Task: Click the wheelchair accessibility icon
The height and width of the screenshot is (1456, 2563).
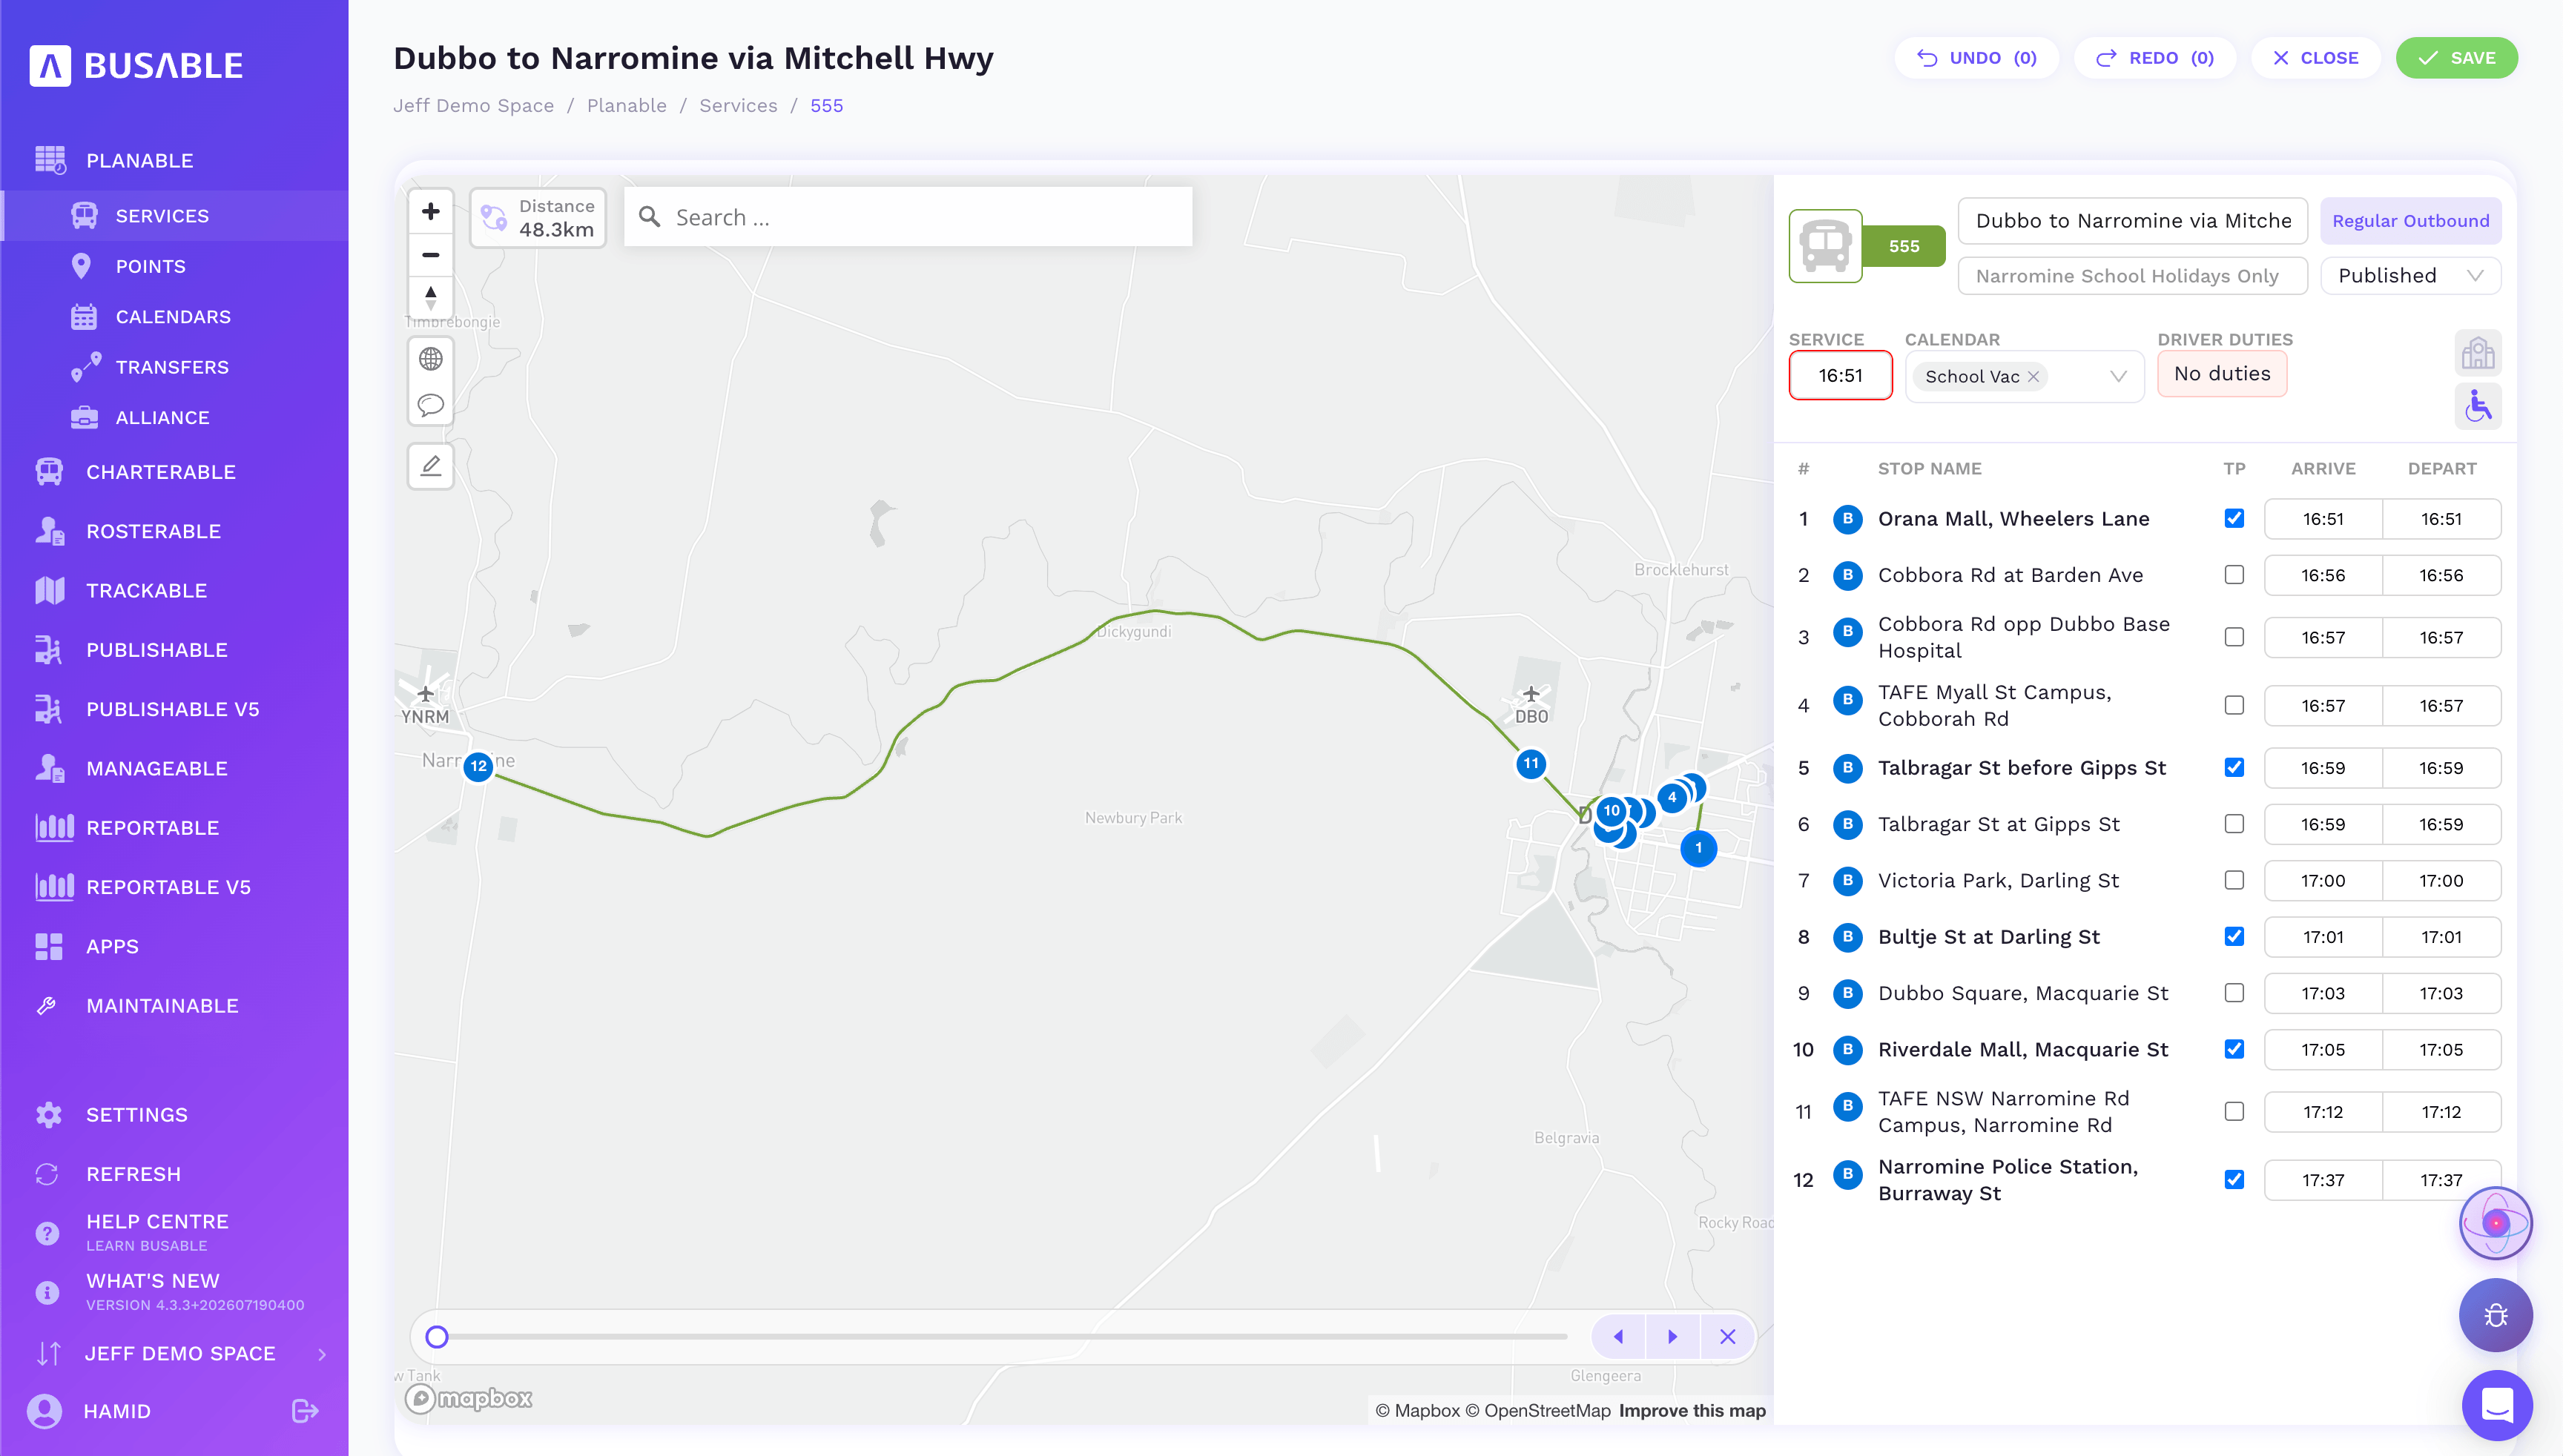Action: click(2478, 405)
